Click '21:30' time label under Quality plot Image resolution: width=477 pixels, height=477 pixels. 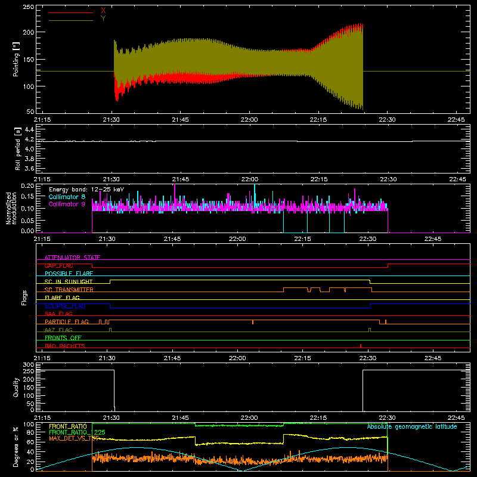[x=111, y=418]
